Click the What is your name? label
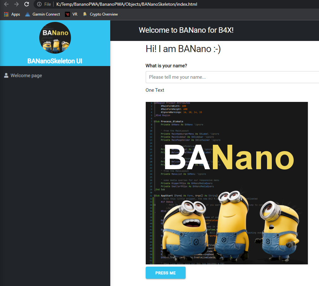319x286 pixels. (x=166, y=66)
